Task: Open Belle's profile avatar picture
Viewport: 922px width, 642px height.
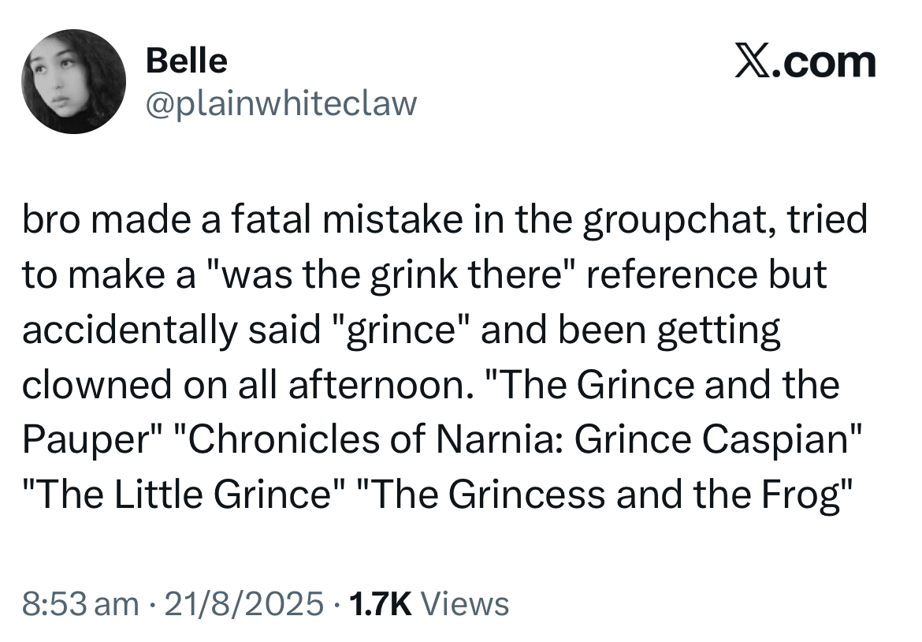Action: [73, 82]
